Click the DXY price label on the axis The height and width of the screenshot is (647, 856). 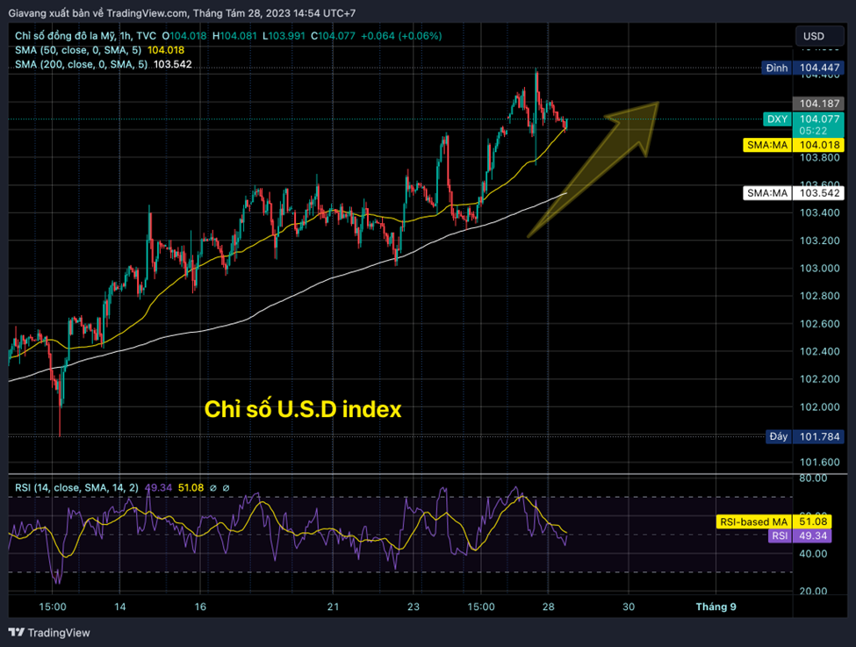[x=776, y=119]
